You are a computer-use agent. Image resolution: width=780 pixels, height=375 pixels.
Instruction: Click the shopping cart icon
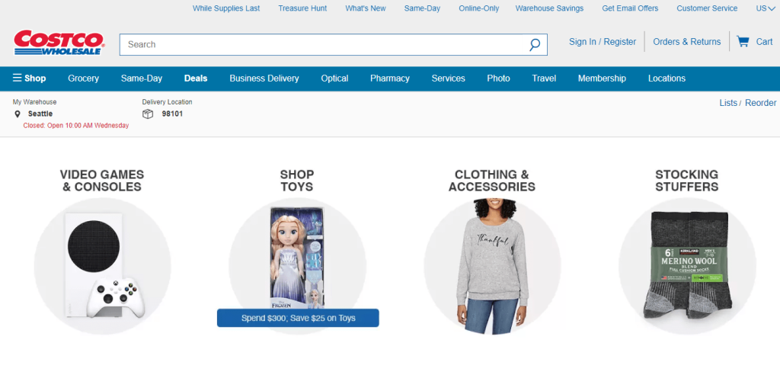(x=743, y=41)
